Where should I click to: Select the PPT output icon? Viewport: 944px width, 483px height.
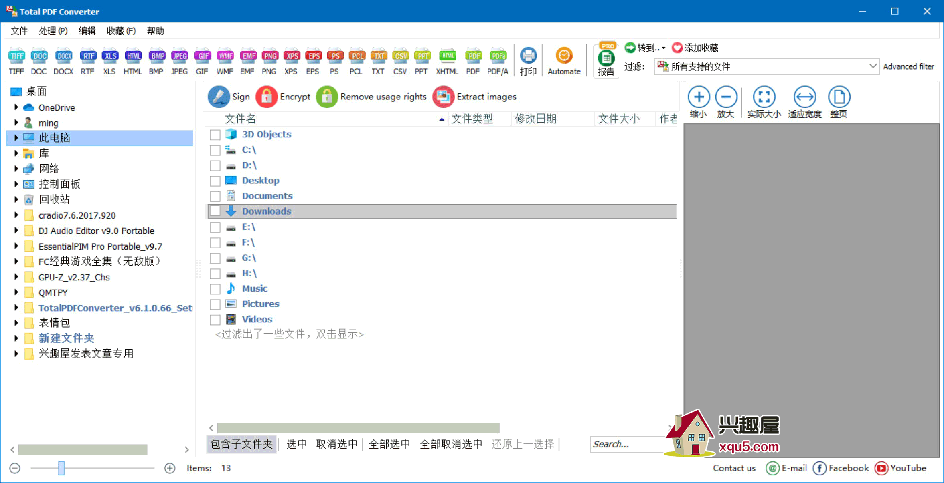pos(421,61)
